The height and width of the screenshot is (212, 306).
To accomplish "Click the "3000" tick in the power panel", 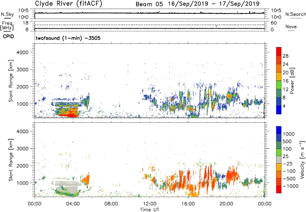I will coord(22,70).
